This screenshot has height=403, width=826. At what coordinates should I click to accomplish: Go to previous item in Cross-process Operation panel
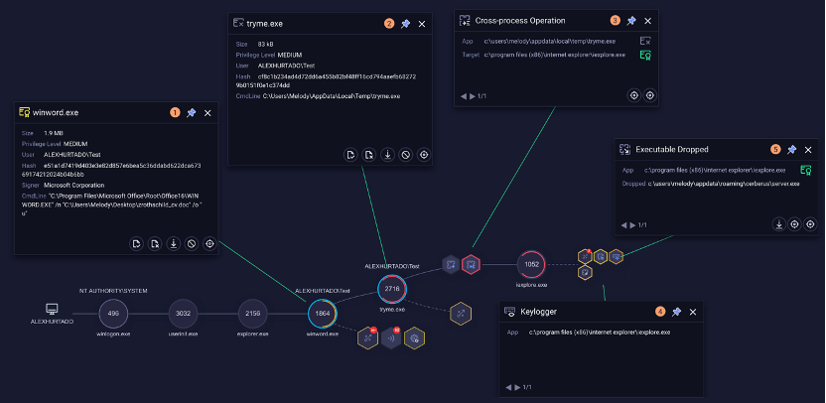(x=464, y=96)
